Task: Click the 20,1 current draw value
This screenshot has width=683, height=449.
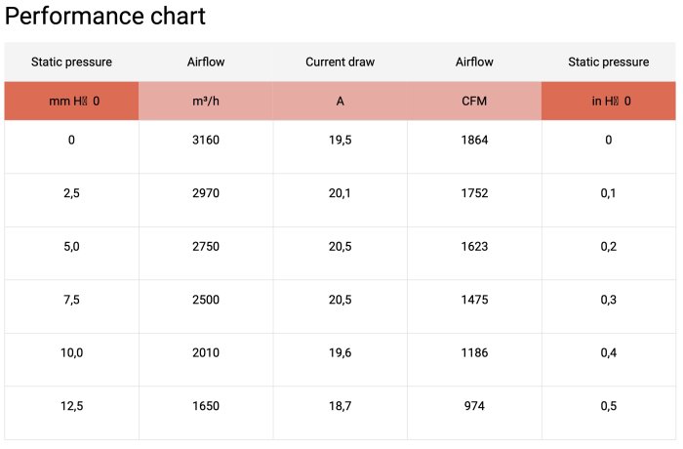Action: click(x=340, y=193)
